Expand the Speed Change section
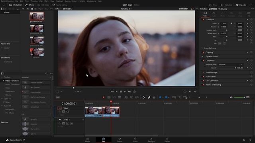 pyautogui.click(x=211, y=72)
